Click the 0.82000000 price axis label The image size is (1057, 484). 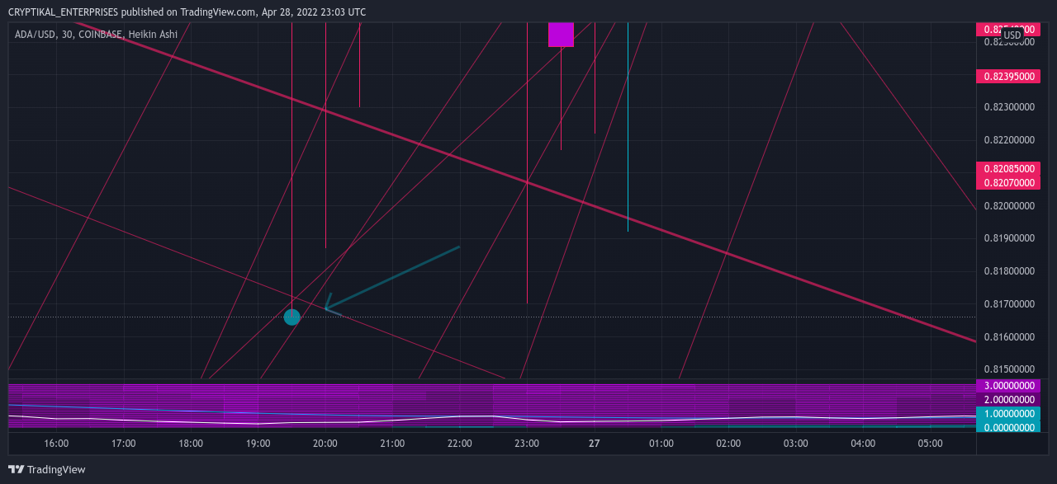[x=1009, y=205]
